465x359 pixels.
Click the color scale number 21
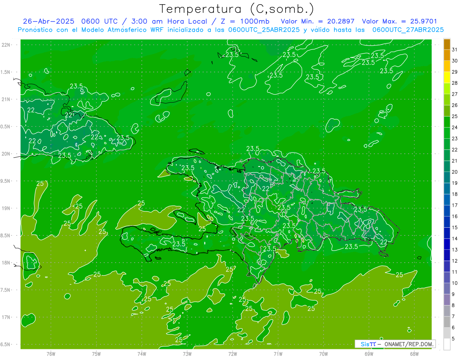click(x=455, y=161)
